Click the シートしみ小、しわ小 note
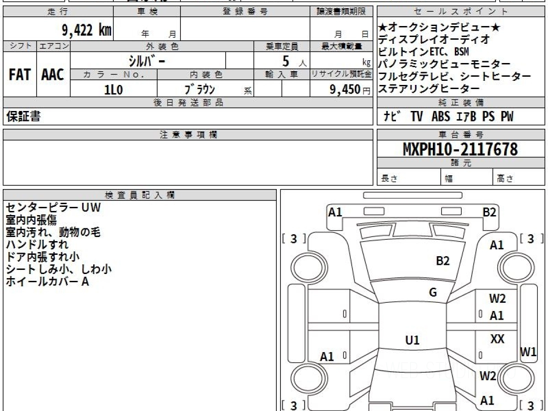Screen dimensions: 548x411 (x=58, y=269)
